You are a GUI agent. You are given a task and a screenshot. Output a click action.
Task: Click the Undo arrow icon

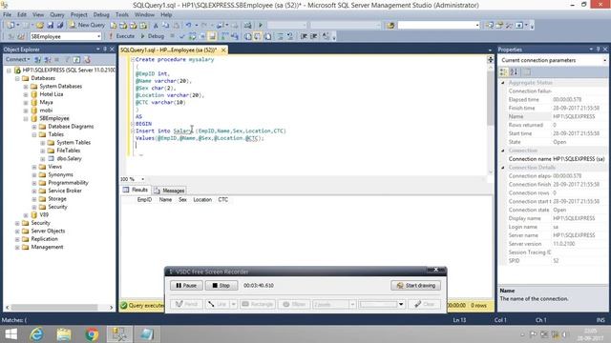[x=189, y=25]
